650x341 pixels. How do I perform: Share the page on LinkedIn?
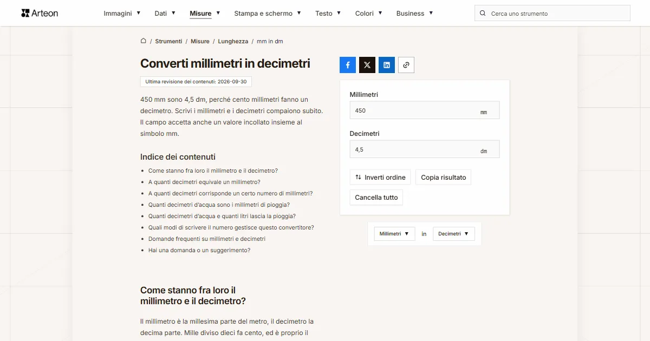(x=387, y=65)
